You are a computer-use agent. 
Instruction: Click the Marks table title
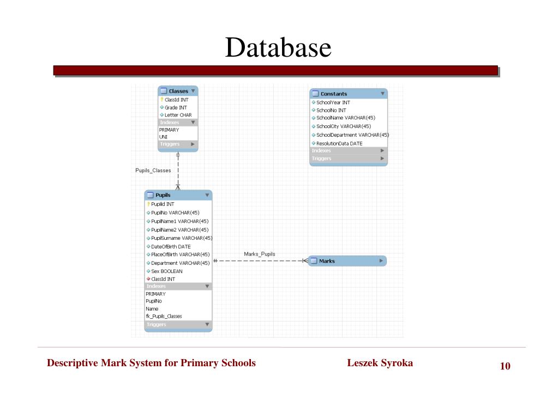point(327,261)
